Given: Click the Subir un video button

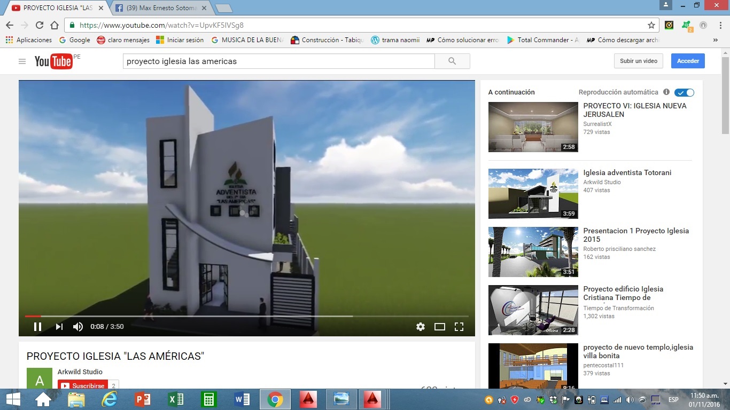Looking at the screenshot, I should click(x=638, y=61).
